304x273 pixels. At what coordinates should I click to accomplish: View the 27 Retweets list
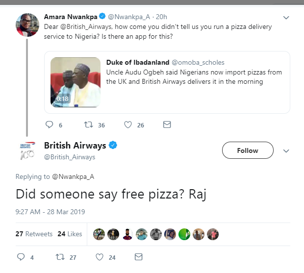(34, 234)
